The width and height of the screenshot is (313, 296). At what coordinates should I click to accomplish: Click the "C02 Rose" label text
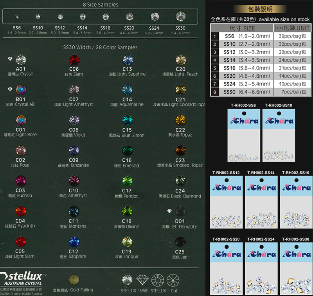click(x=20, y=162)
